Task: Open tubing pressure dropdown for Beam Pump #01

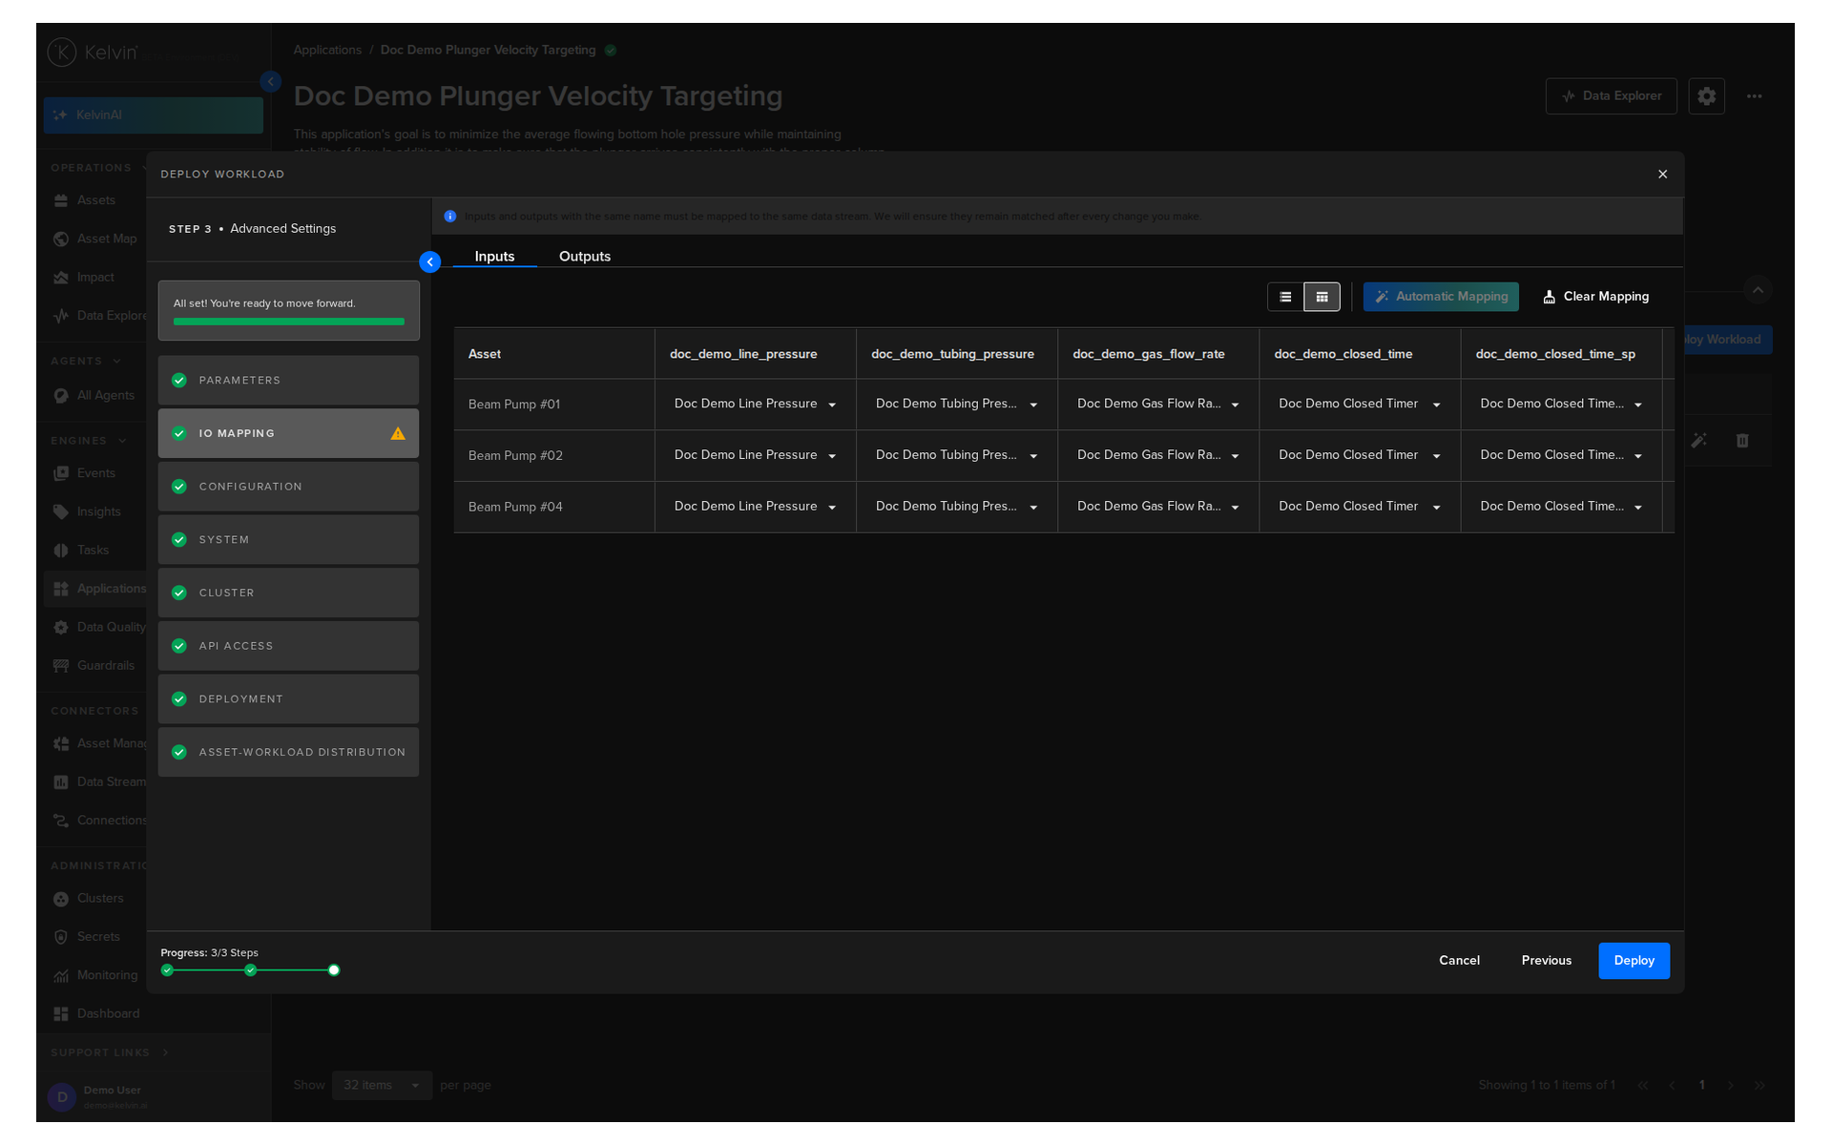Action: pyautogui.click(x=956, y=404)
